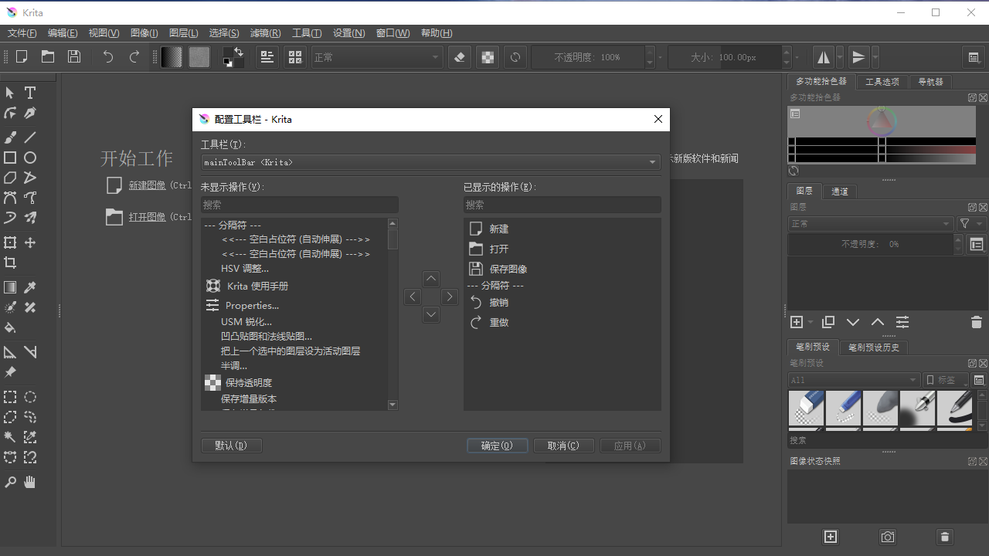Image resolution: width=989 pixels, height=556 pixels.
Task: Take an image snapshot with the camera icon
Action: [x=887, y=537]
